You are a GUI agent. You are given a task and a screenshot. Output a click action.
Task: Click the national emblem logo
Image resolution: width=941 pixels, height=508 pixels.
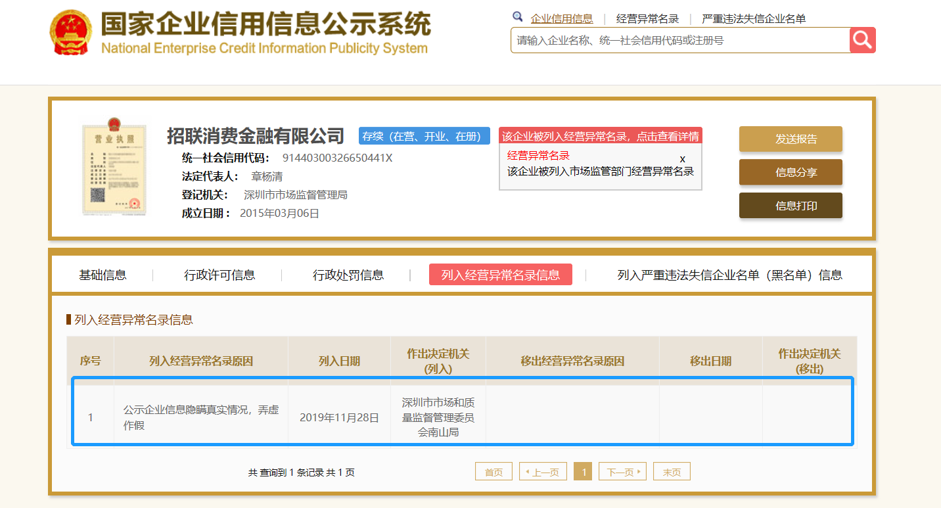click(x=71, y=32)
